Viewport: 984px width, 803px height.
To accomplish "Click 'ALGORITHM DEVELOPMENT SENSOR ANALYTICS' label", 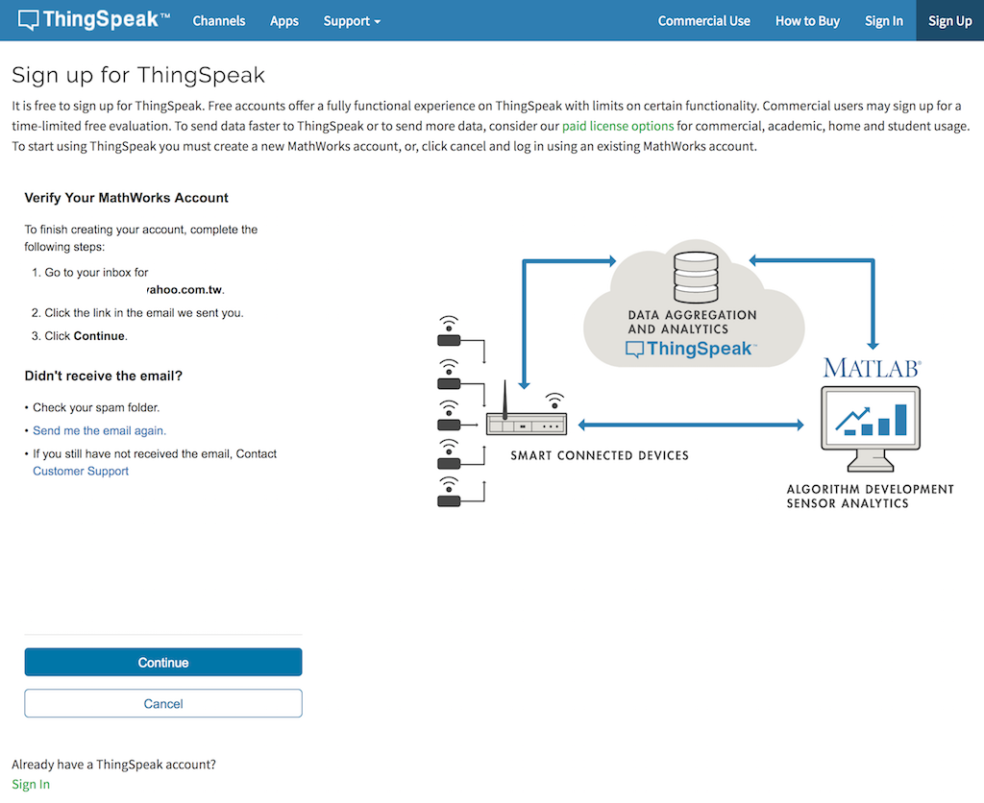I will (870, 497).
